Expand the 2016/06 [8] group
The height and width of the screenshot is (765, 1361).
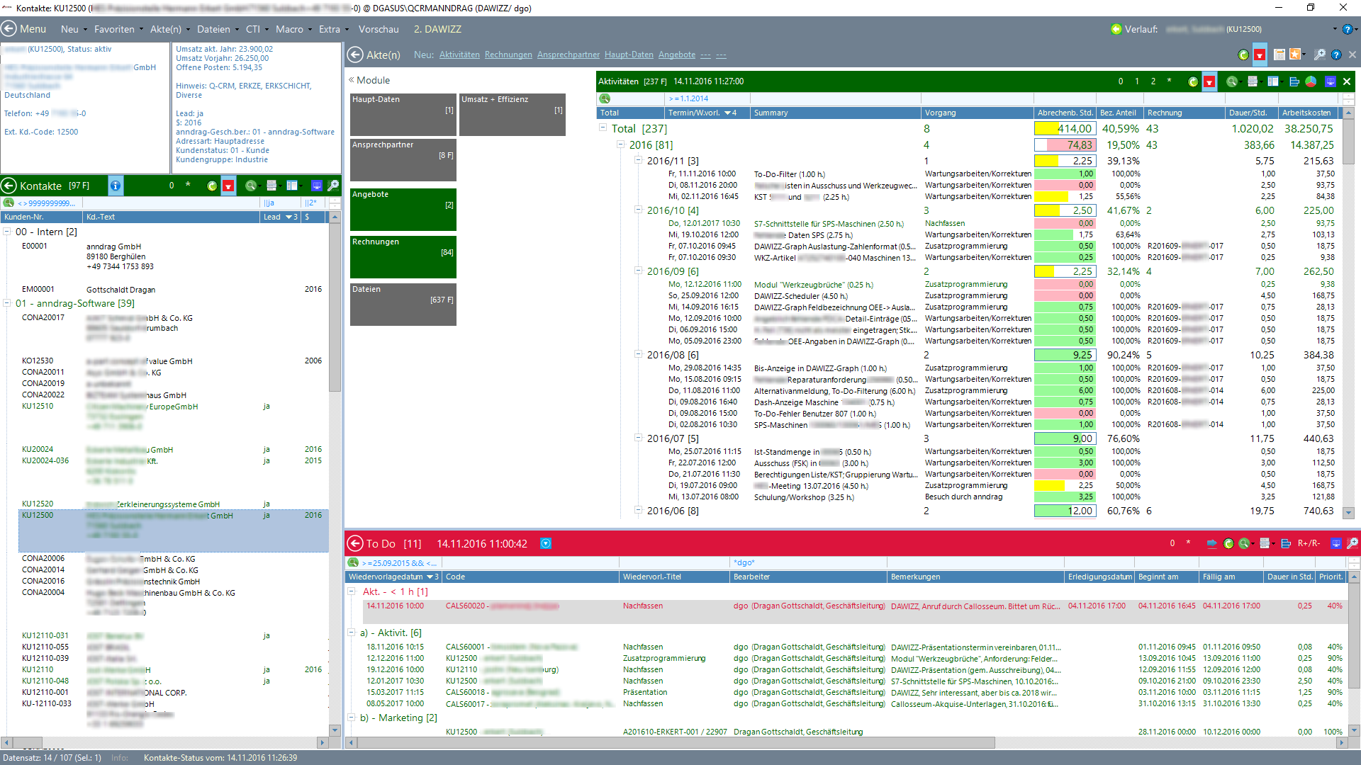(x=638, y=511)
